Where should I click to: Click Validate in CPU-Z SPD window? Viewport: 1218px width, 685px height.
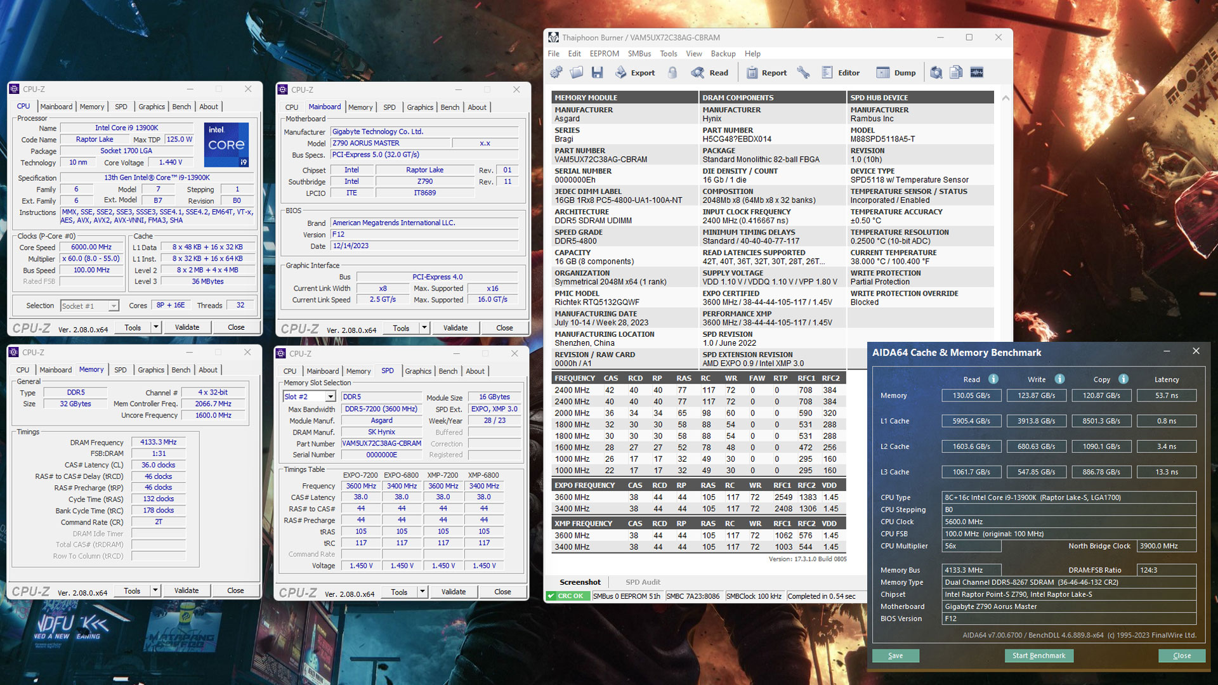click(x=454, y=592)
